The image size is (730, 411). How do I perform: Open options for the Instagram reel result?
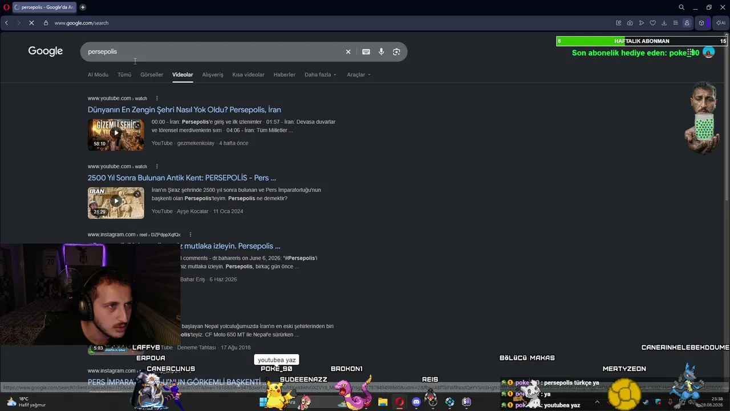190,235
